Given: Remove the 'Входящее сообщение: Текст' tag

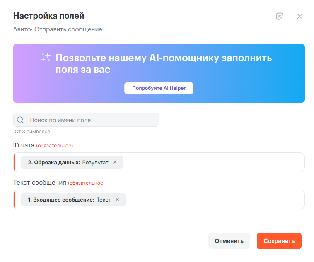Looking at the screenshot, I should (117, 200).
